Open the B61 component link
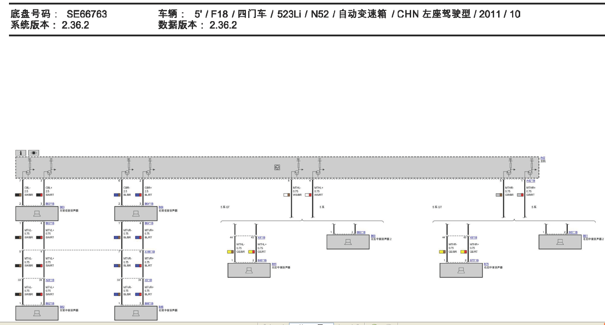This screenshot has height=325, width=605. (585, 235)
